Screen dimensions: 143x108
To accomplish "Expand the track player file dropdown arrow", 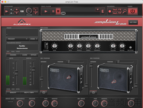I will [98, 9].
